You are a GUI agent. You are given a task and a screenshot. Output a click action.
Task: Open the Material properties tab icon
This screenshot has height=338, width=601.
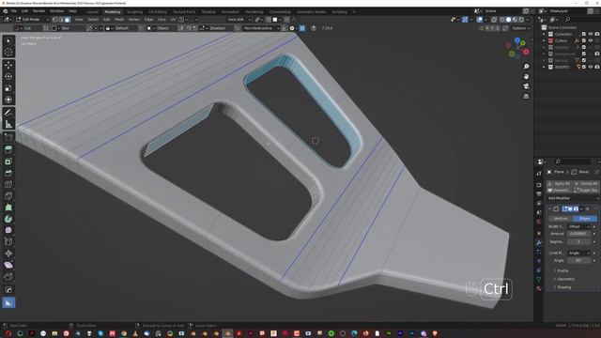pos(539,288)
